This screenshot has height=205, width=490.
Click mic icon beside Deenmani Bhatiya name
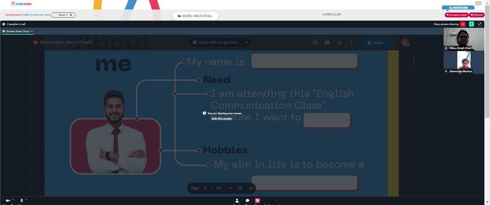(446, 71)
